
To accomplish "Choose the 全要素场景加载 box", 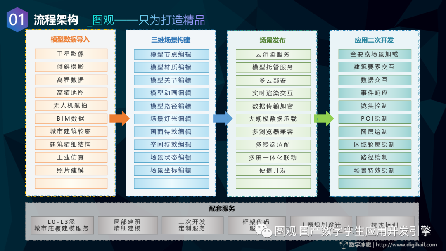I will [375, 54].
